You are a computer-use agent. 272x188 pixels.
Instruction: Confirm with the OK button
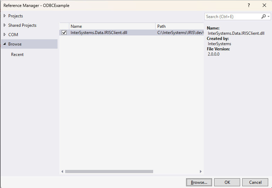(227, 182)
